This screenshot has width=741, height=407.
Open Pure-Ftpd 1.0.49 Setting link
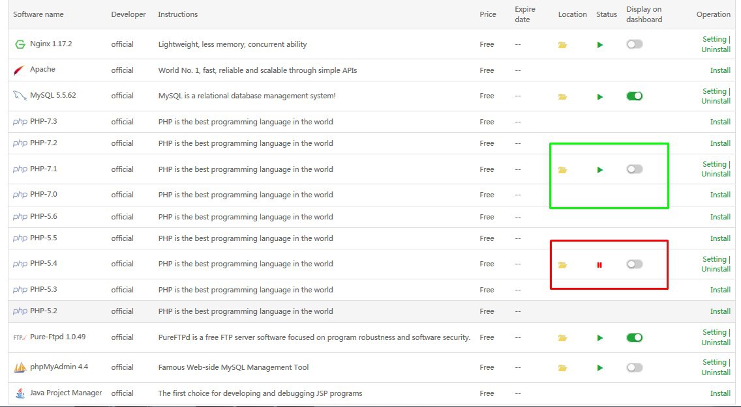pyautogui.click(x=714, y=333)
